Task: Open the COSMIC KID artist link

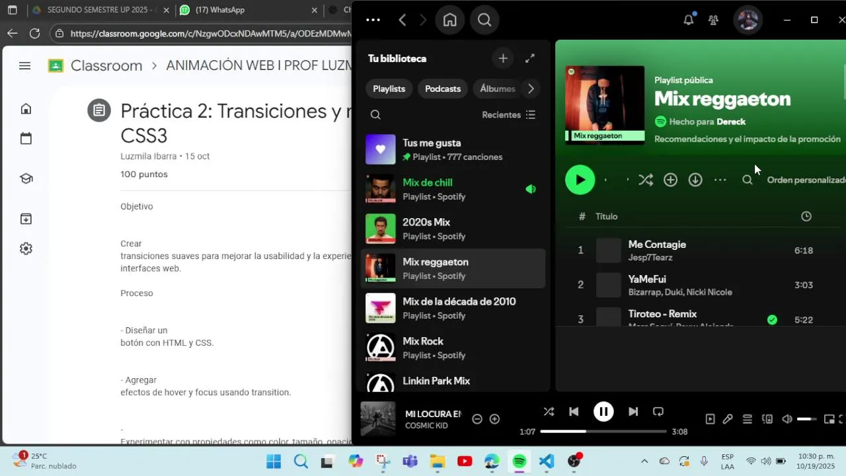Action: click(426, 426)
